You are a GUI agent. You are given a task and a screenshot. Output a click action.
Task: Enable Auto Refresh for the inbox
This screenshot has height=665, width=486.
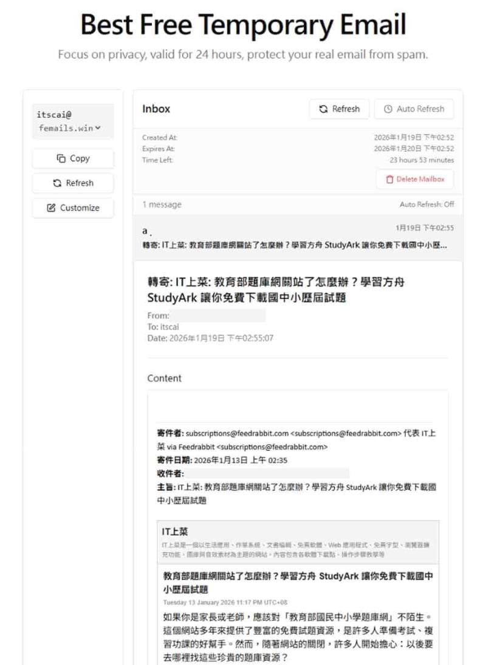(x=414, y=109)
